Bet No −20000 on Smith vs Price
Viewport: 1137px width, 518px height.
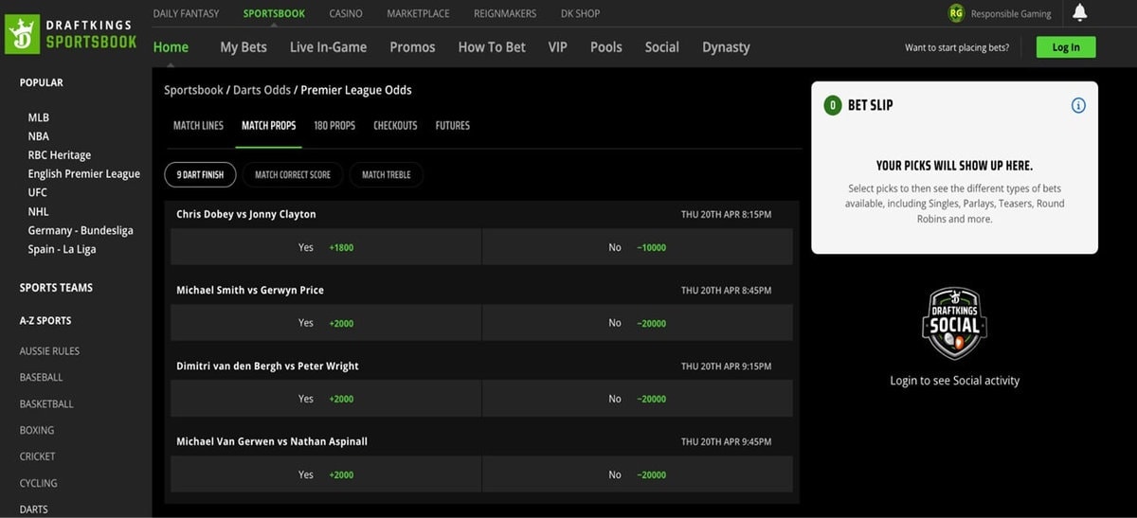(638, 323)
